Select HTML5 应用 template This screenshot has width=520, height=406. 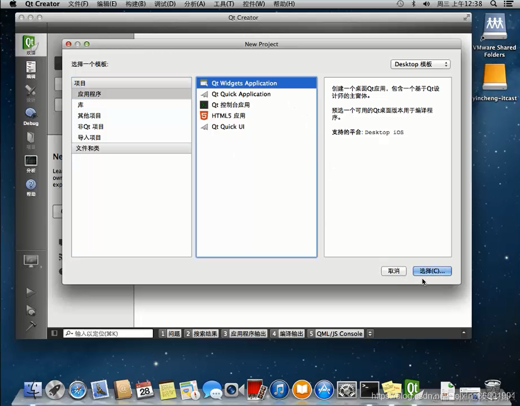click(256, 116)
